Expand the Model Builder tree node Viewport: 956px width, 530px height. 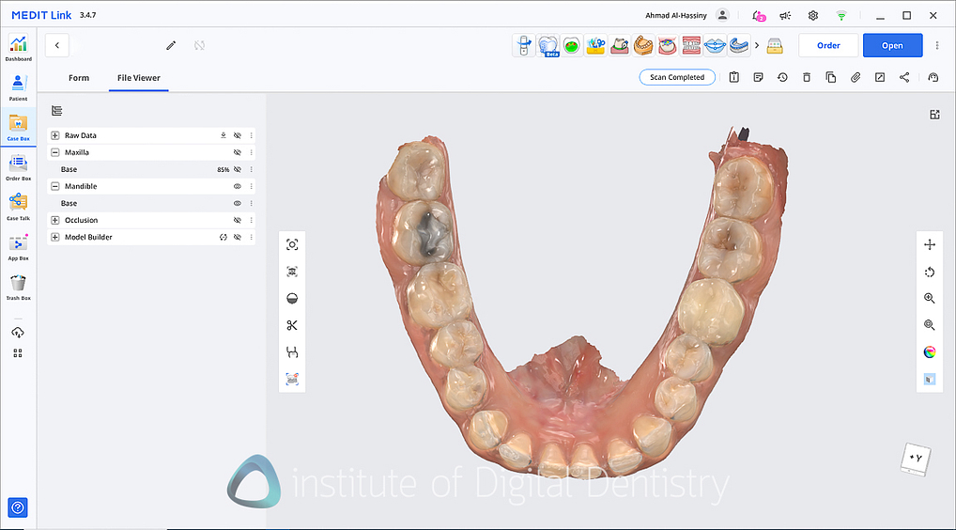click(x=54, y=237)
